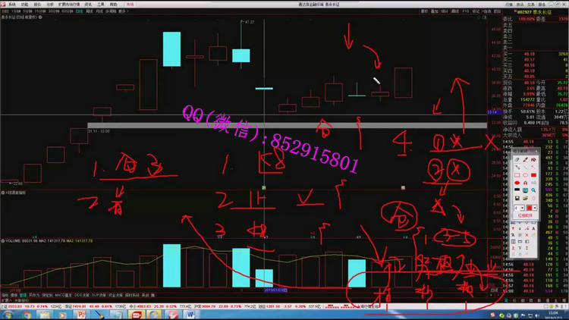Click the Windows Start button

pos(7,314)
